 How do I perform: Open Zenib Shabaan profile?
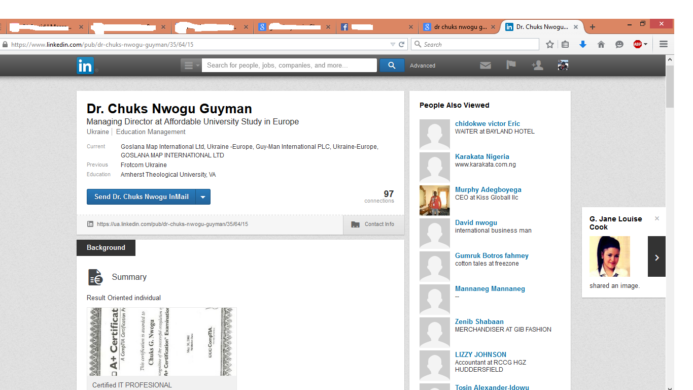click(x=479, y=321)
